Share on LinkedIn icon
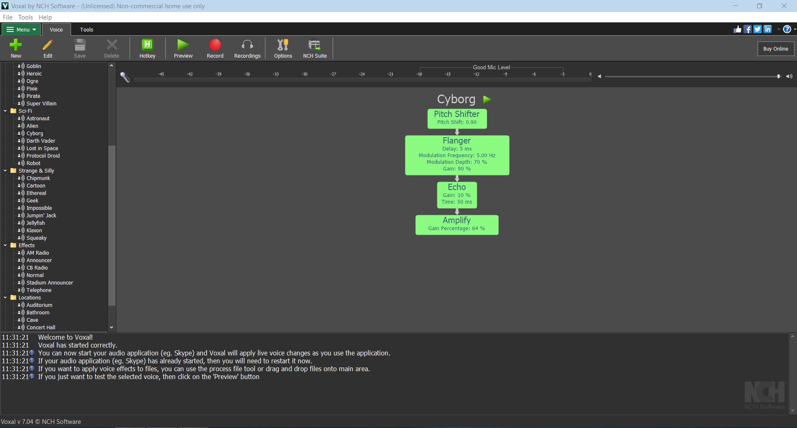Viewport: 797px width, 428px height. pyautogui.click(x=768, y=29)
